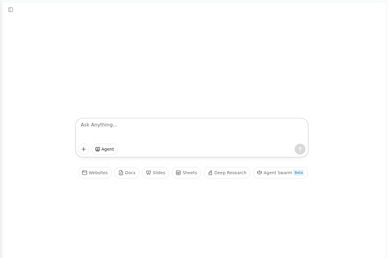Viewport: 388px width, 258px height.
Task: Pick the Slides label
Action: pos(159,173)
